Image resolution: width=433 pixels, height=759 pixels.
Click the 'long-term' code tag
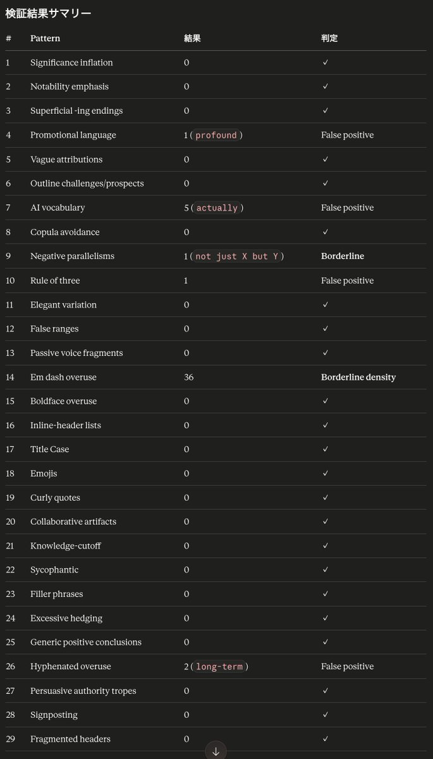point(219,667)
